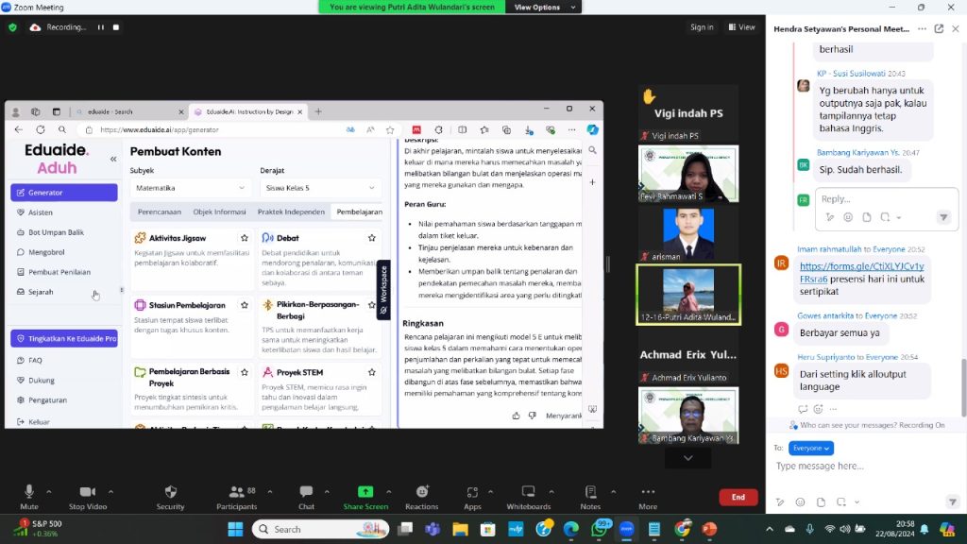Mute the microphone in Zoom toolbar
The height and width of the screenshot is (544, 967).
[x=29, y=492]
